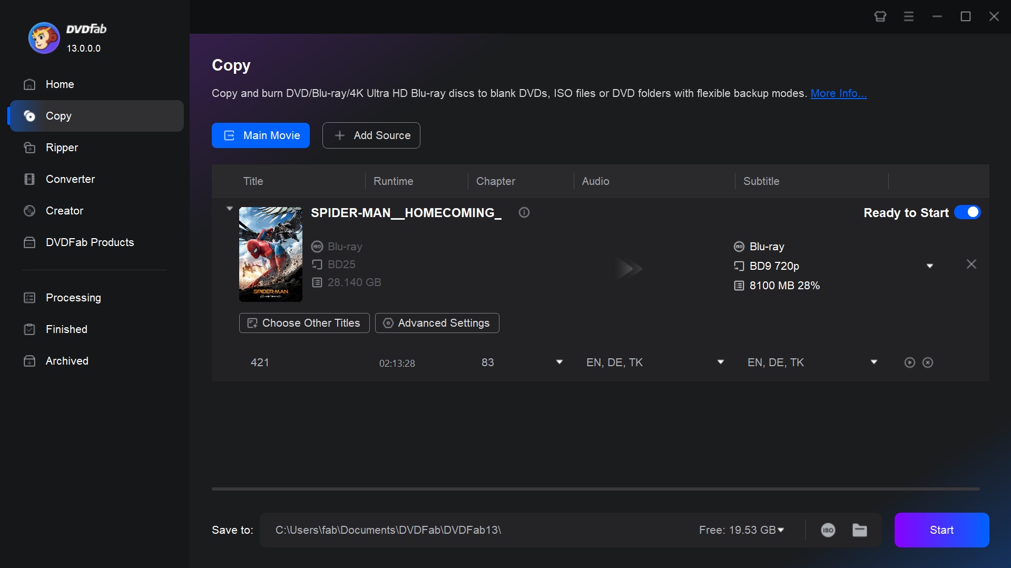Image resolution: width=1011 pixels, height=568 pixels.
Task: Click Add Source to load another disc
Action: [x=371, y=135]
